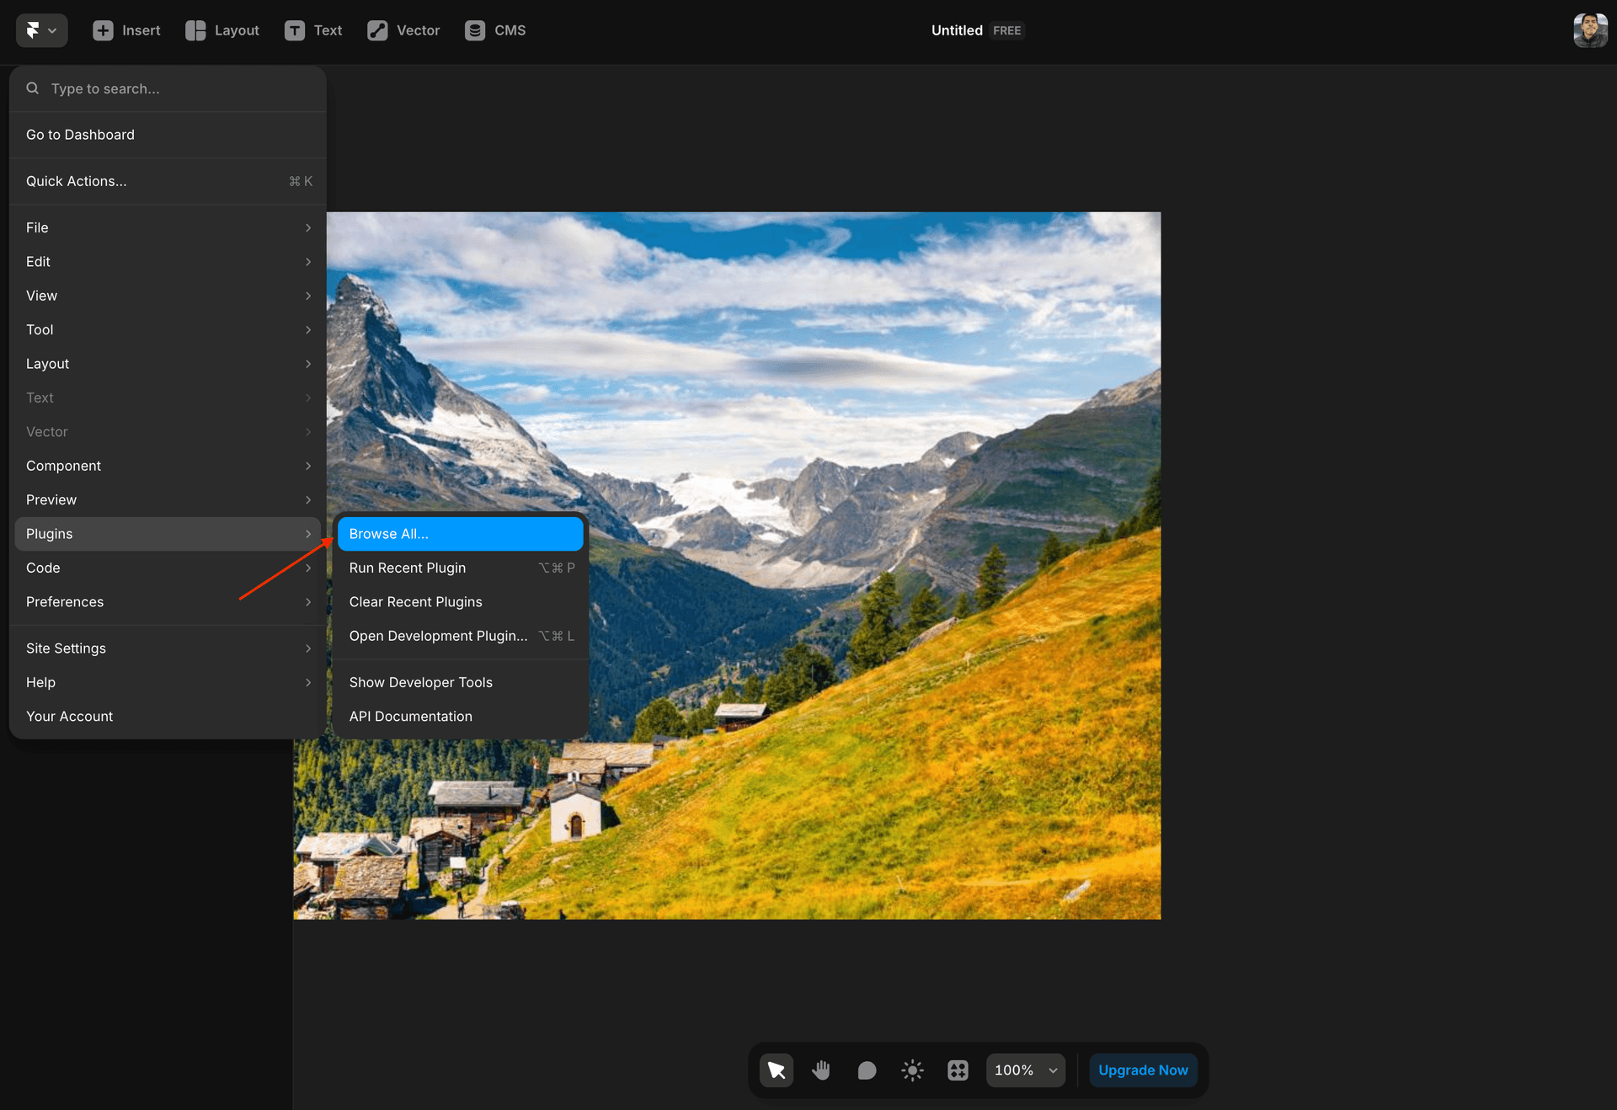Click the Upgrade Now button
This screenshot has height=1110, width=1617.
[x=1143, y=1070]
